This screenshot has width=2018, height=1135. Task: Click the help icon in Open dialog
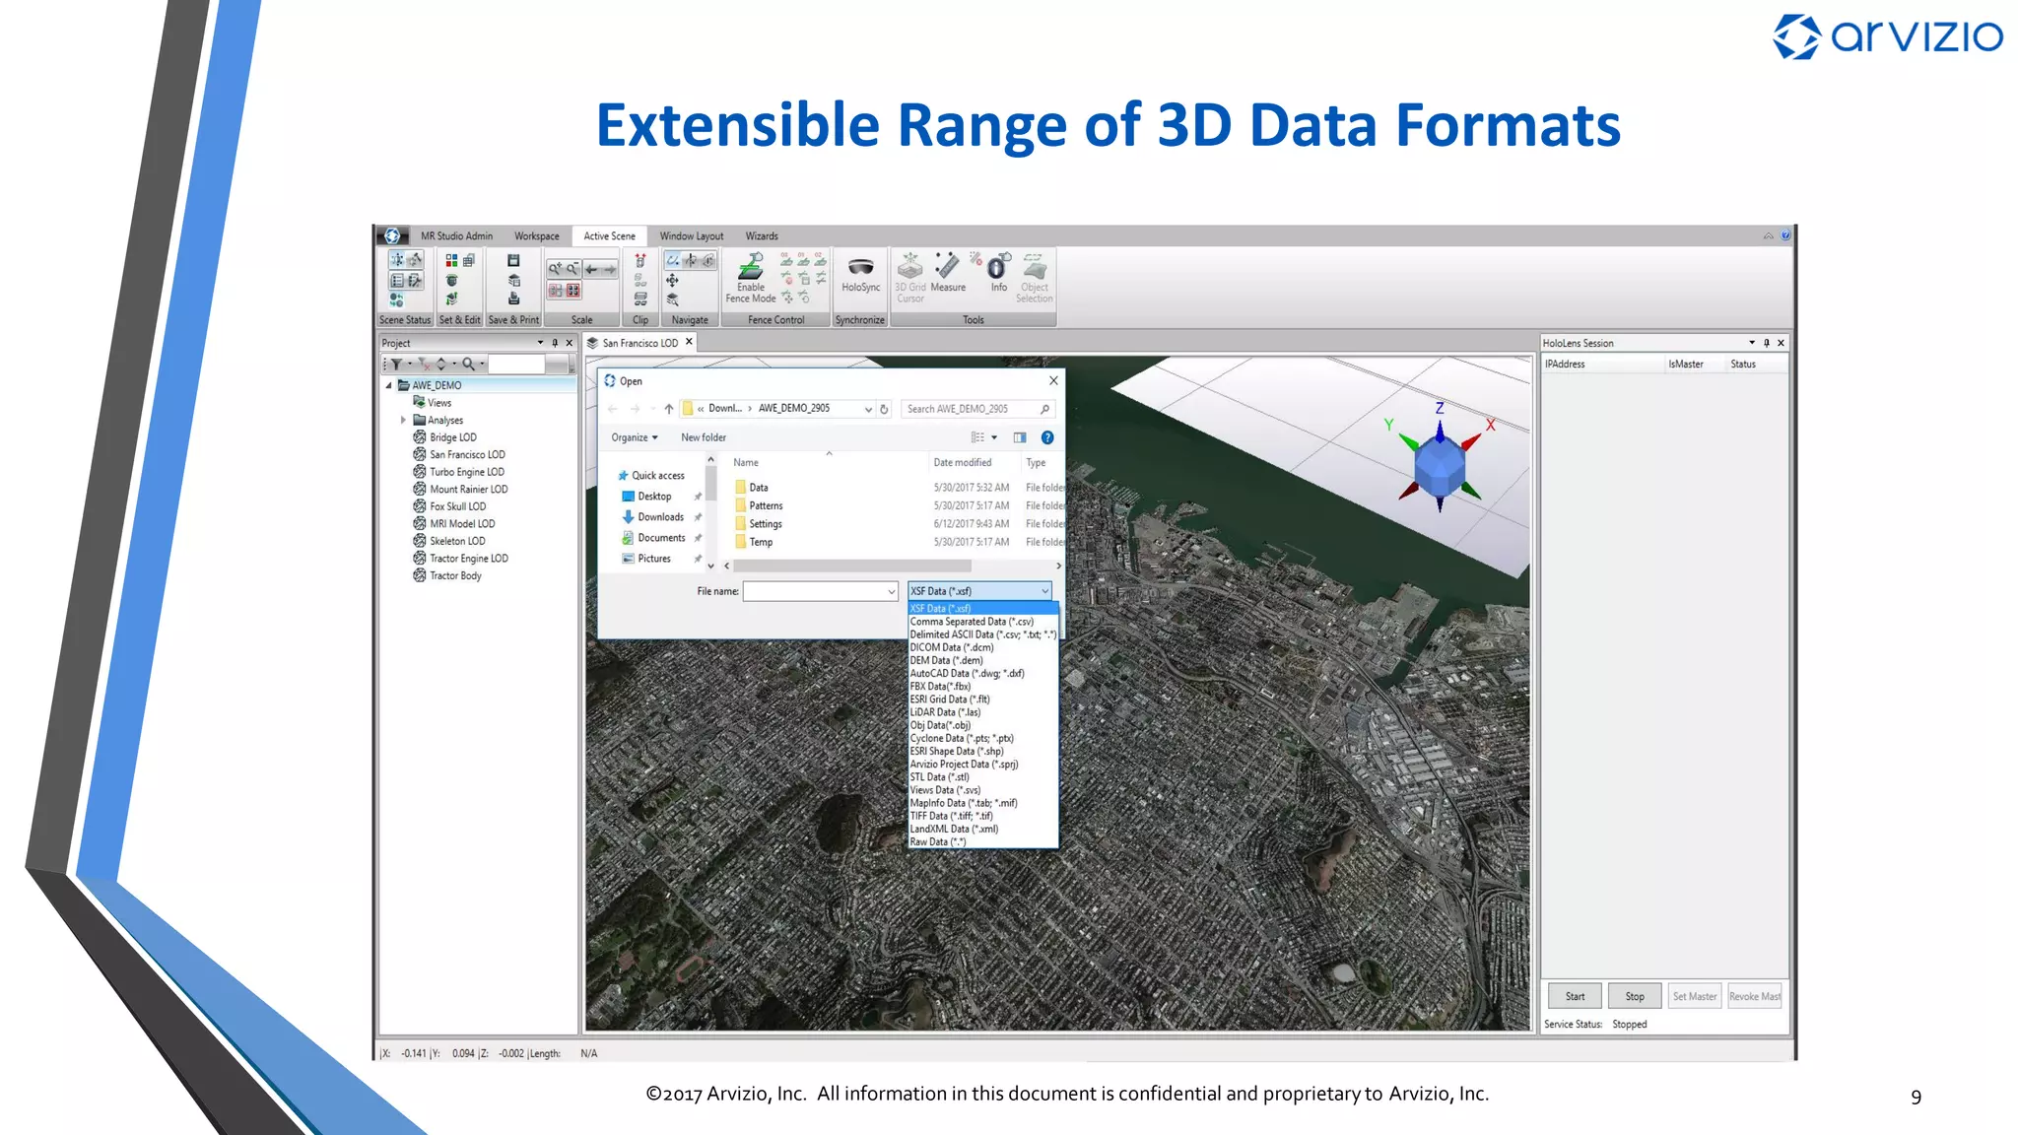1047,437
